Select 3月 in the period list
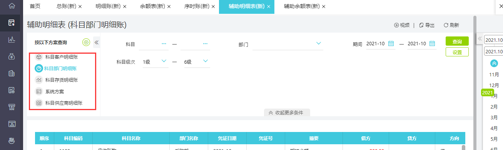The image size is (503, 150). pos(494,117)
